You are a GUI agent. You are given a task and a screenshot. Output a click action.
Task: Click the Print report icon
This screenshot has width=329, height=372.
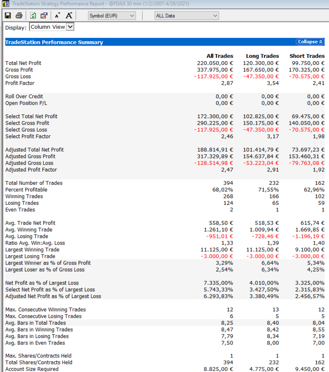pos(19,16)
